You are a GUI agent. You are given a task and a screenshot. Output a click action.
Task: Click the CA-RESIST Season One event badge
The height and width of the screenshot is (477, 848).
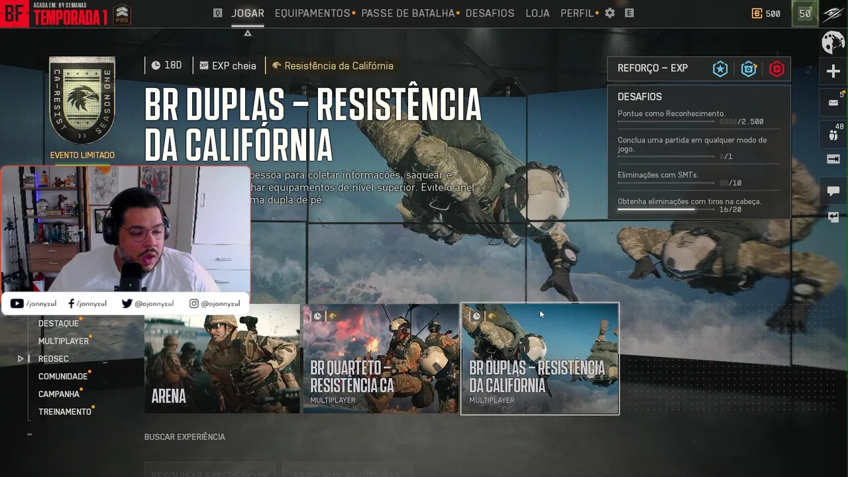coord(82,101)
